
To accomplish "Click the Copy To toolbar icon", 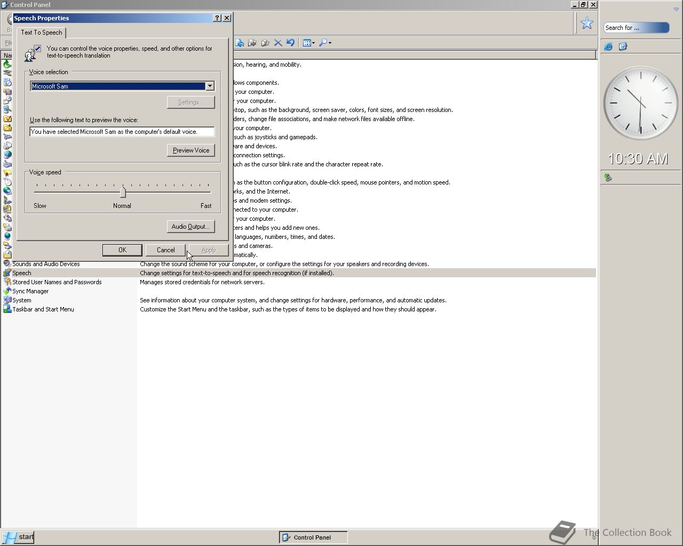I will pyautogui.click(x=252, y=43).
